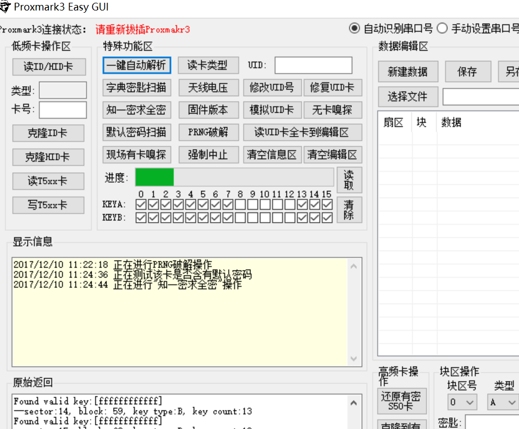519x429 pixels.
Task: Click 强制中止 force stop button
Action: point(208,155)
